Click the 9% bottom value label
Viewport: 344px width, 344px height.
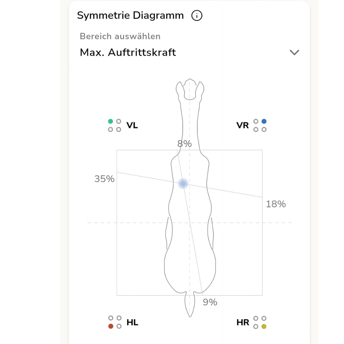[x=210, y=302]
